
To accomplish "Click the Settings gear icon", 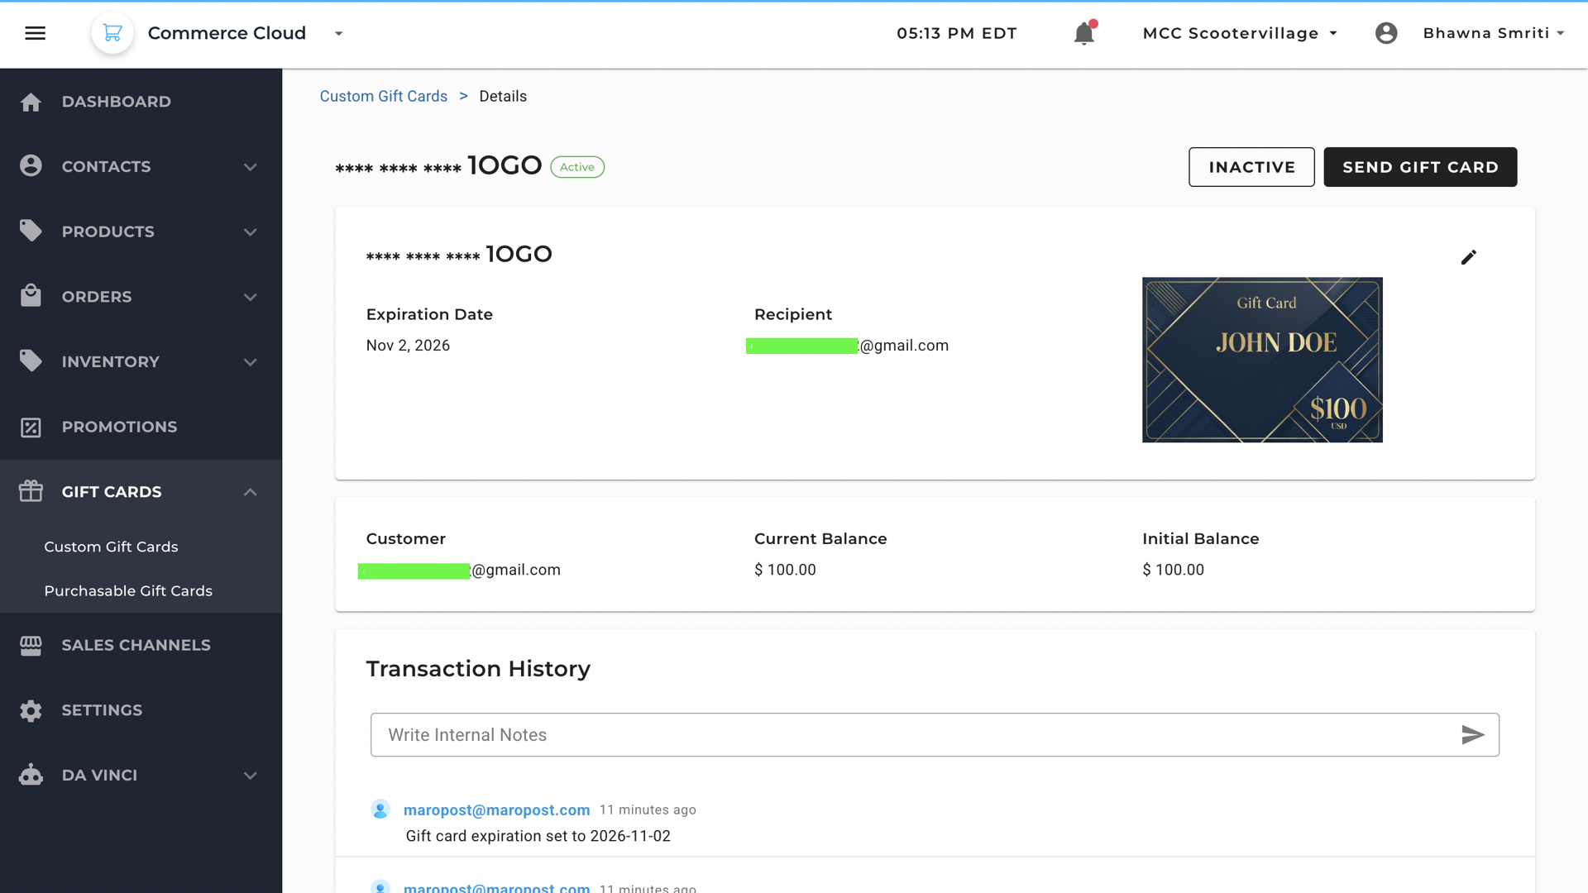I will tap(31, 710).
